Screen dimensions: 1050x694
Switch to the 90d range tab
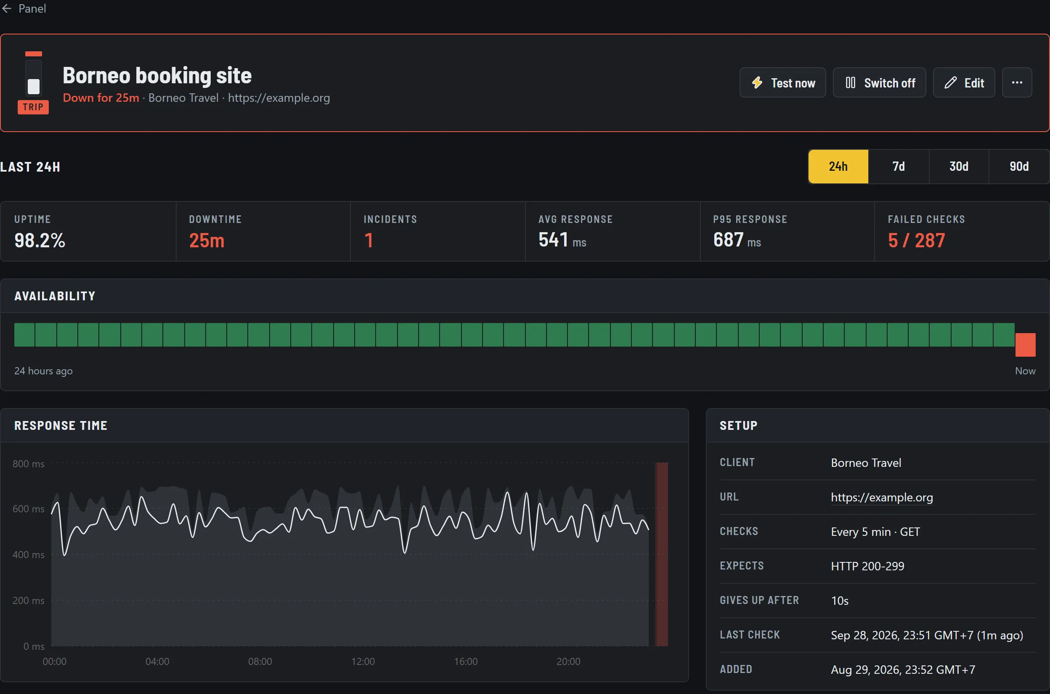point(1018,167)
